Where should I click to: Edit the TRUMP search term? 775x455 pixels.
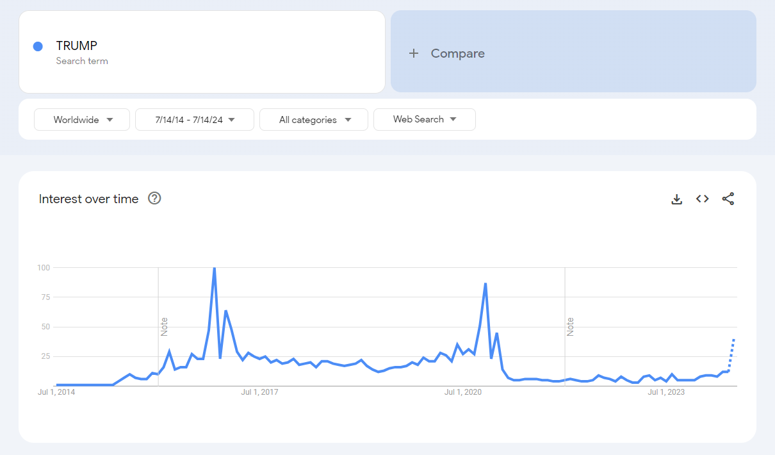tap(77, 45)
